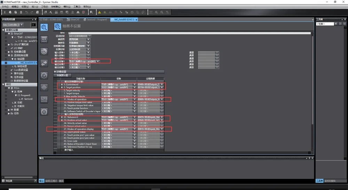Open the Controlword device dropdown
This screenshot has height=190, width=348.
tap(134, 85)
